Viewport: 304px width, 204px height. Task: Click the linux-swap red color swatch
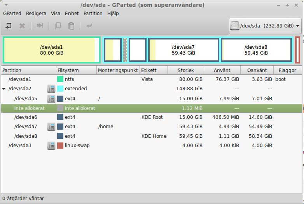[60, 146]
